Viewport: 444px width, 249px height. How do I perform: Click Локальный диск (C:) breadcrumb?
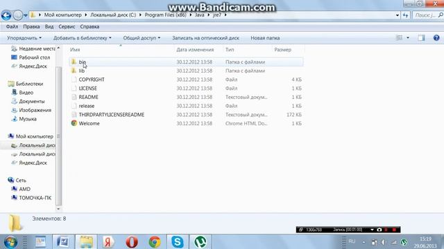tap(113, 15)
